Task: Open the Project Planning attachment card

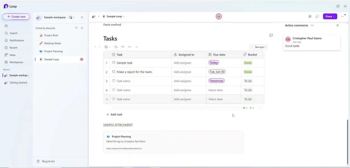Action: click(173, 142)
